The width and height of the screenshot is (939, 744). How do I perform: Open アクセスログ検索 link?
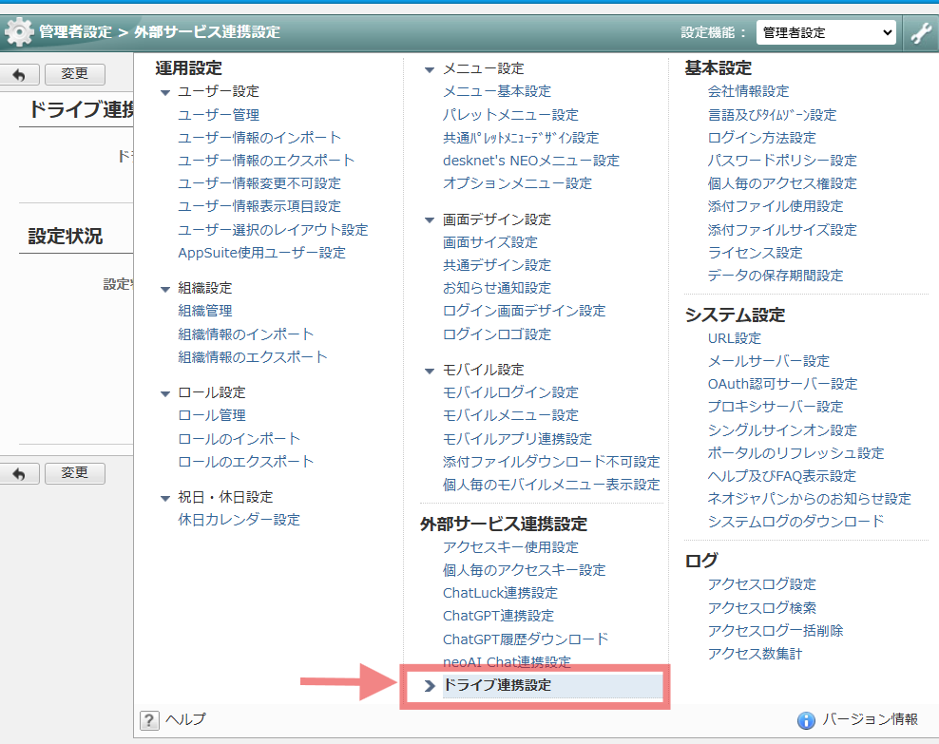coord(761,608)
